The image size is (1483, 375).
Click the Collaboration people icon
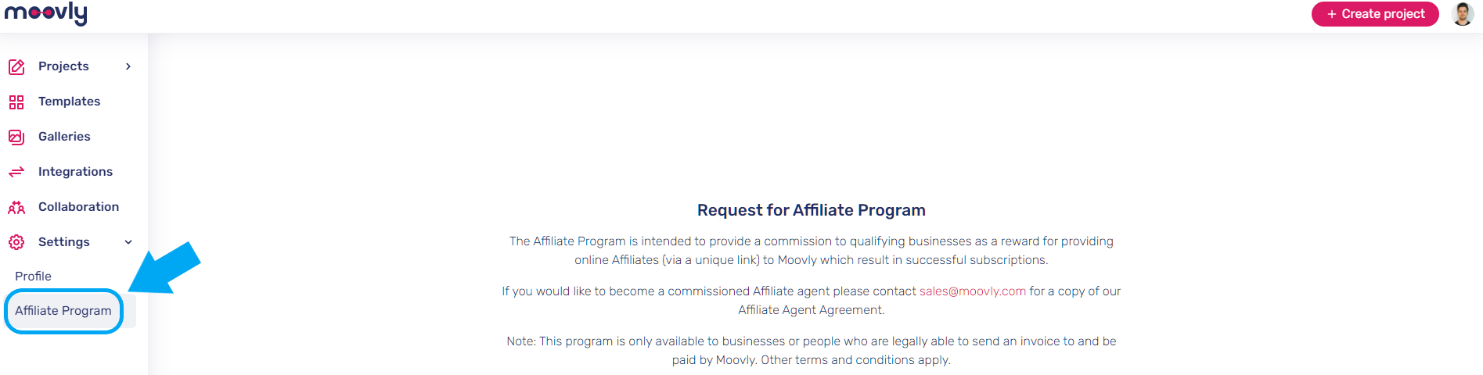[x=16, y=207]
